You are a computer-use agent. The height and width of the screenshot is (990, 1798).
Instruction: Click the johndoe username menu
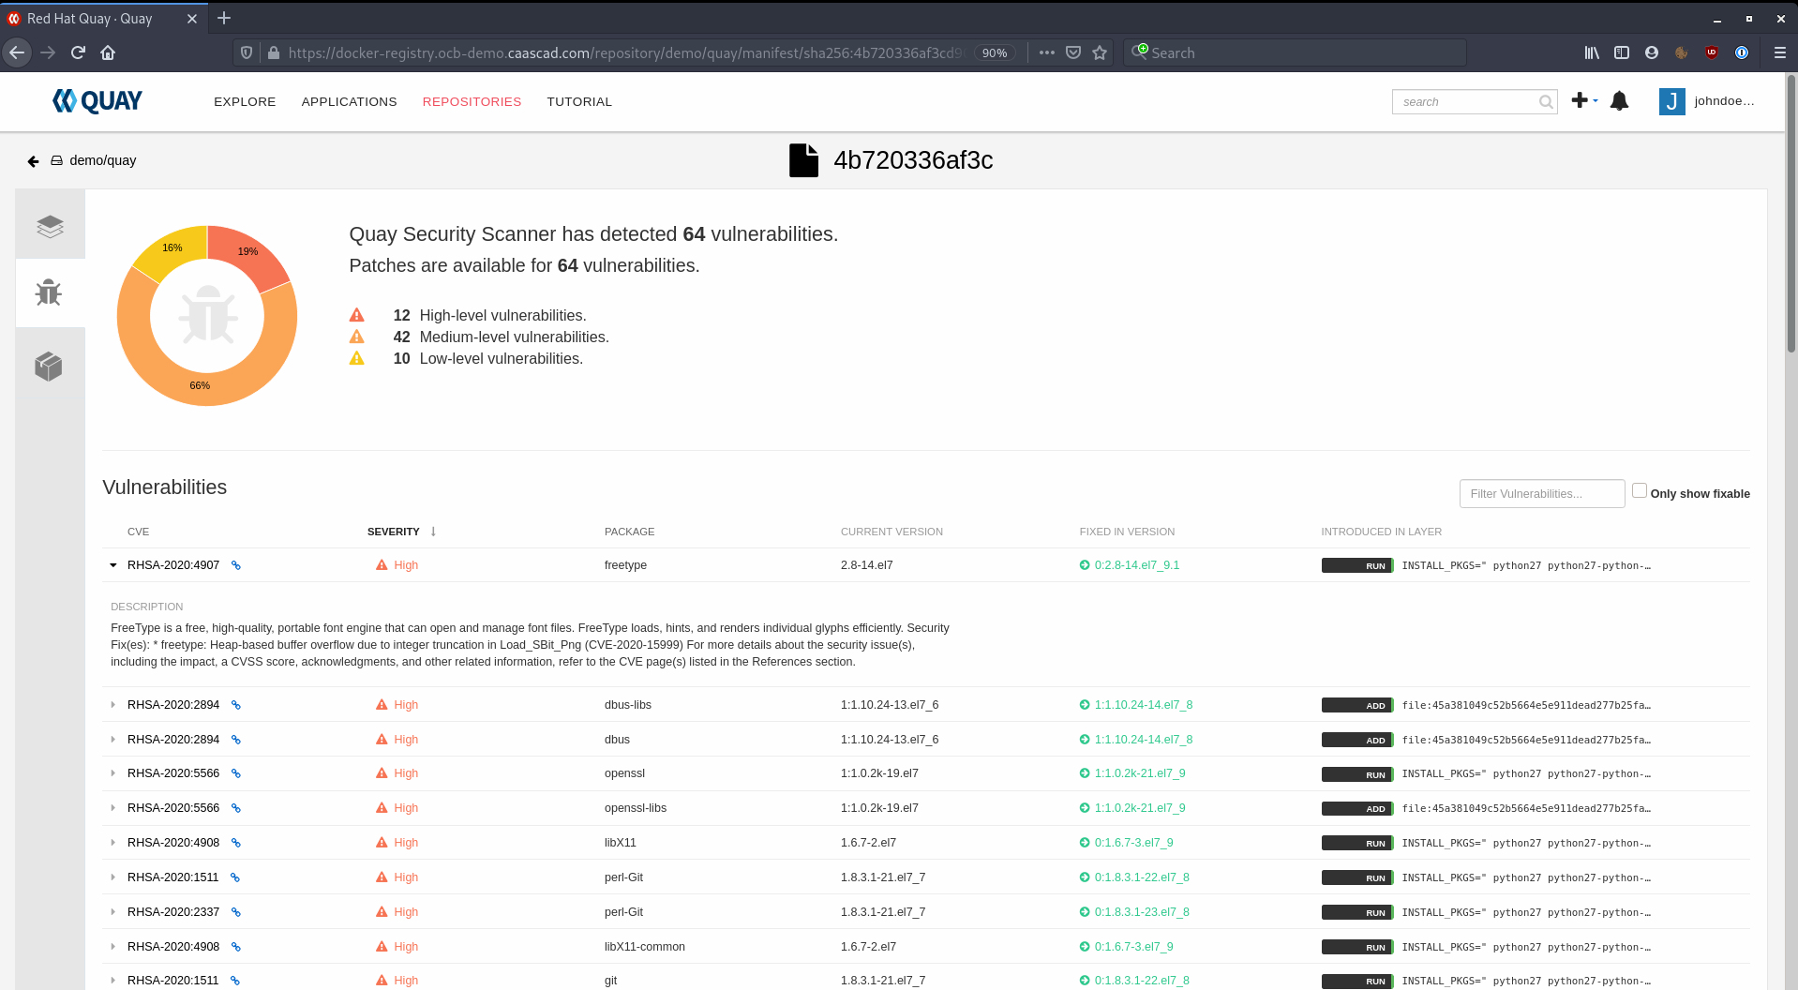1724,101
